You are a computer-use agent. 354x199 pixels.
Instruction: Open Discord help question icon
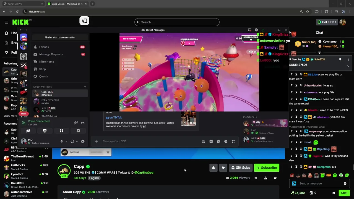click(x=256, y=30)
